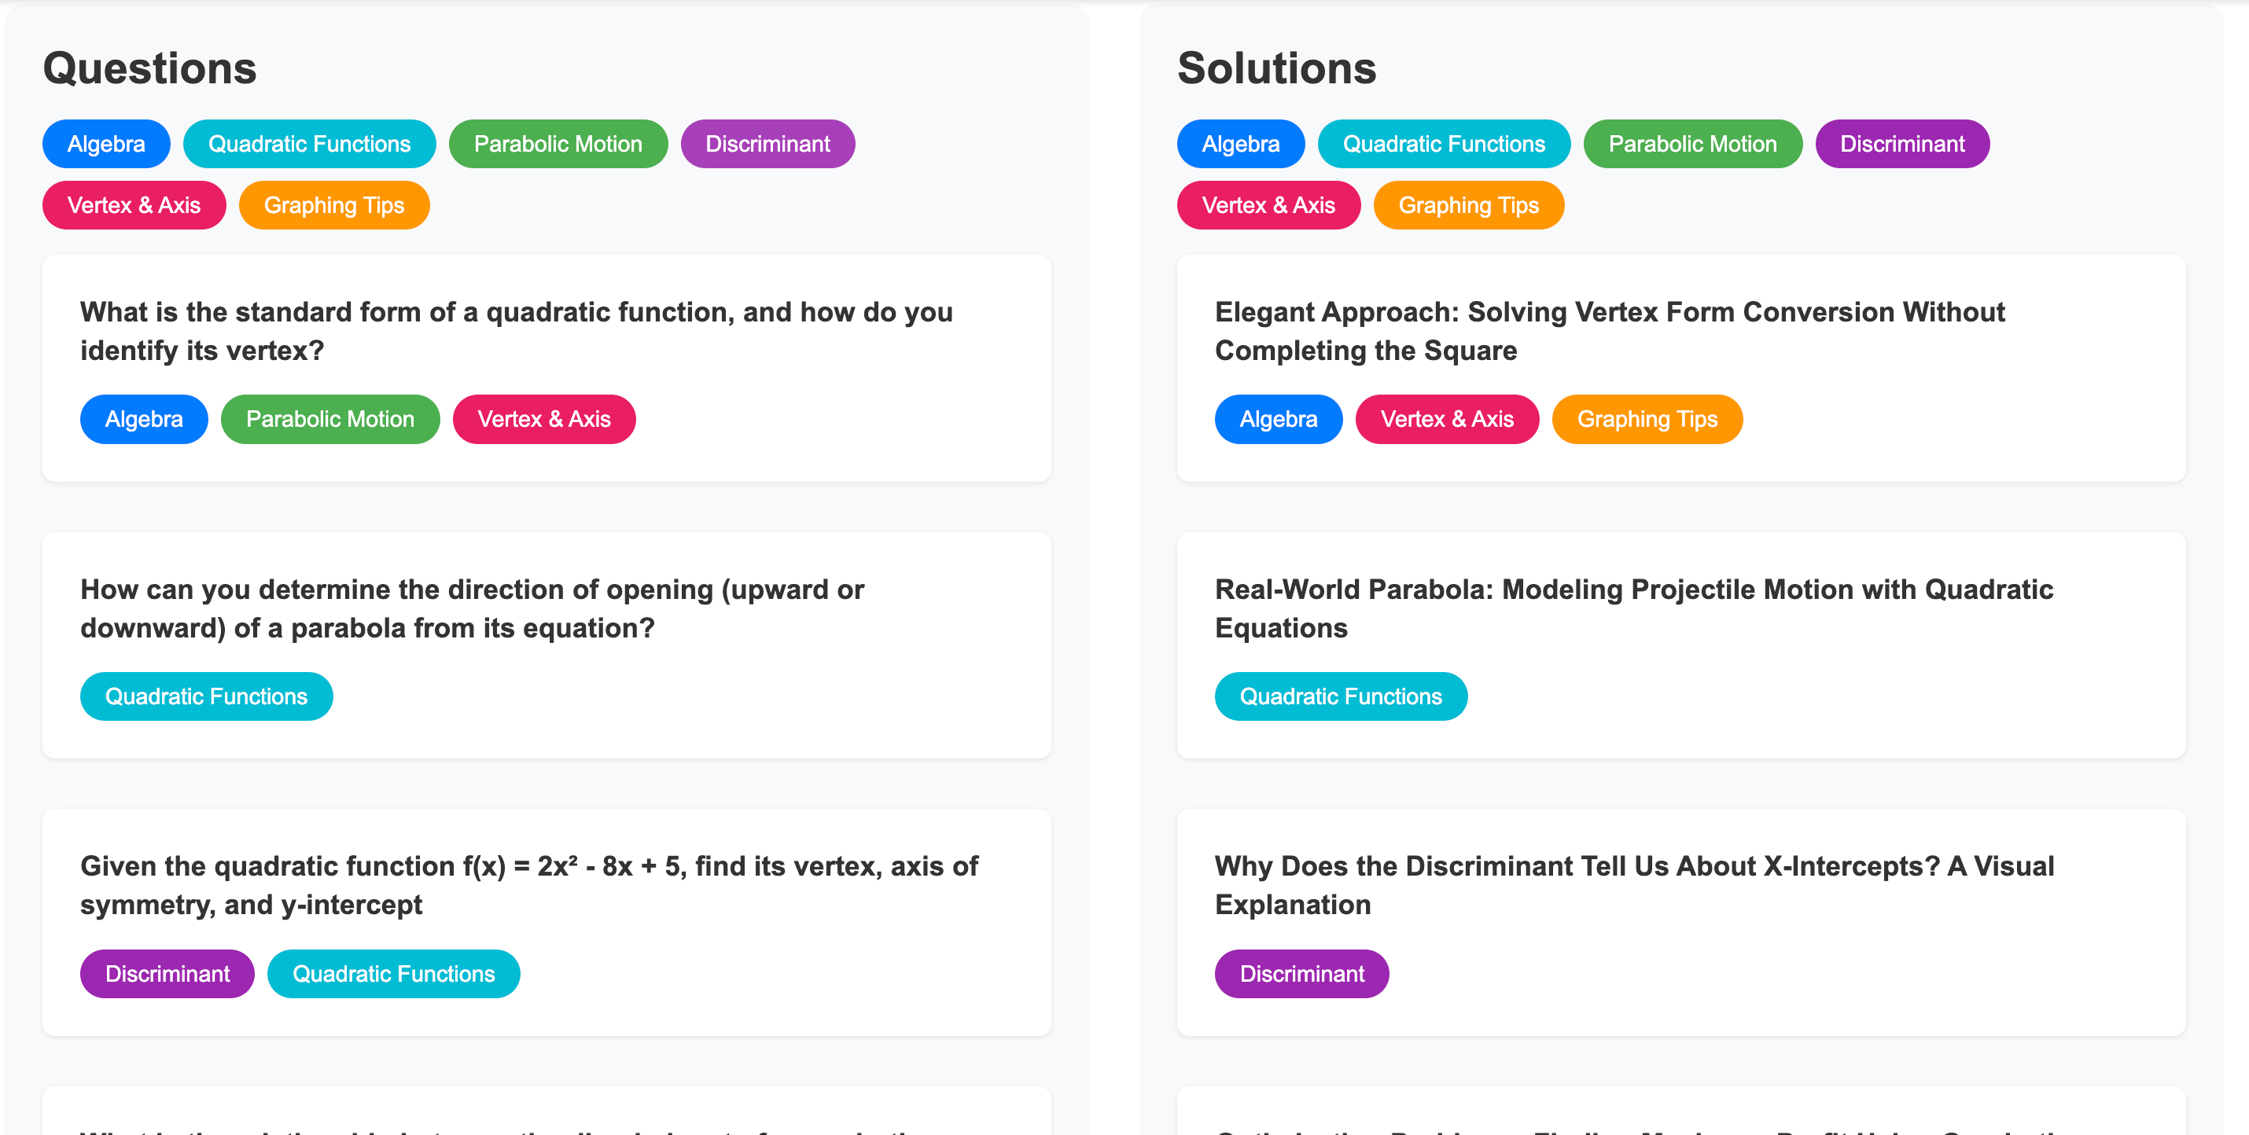Open Real-World Parabola projectile motion solution

1632,608
